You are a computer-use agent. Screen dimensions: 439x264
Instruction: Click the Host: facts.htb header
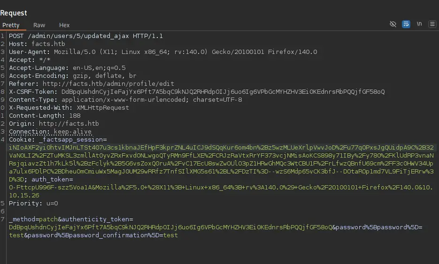37,44
